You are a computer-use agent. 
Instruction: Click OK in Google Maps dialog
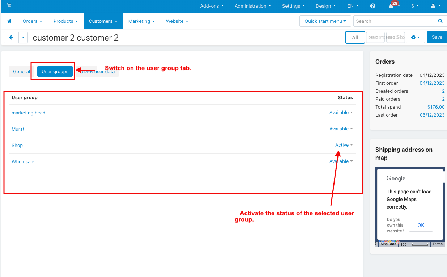(421, 225)
